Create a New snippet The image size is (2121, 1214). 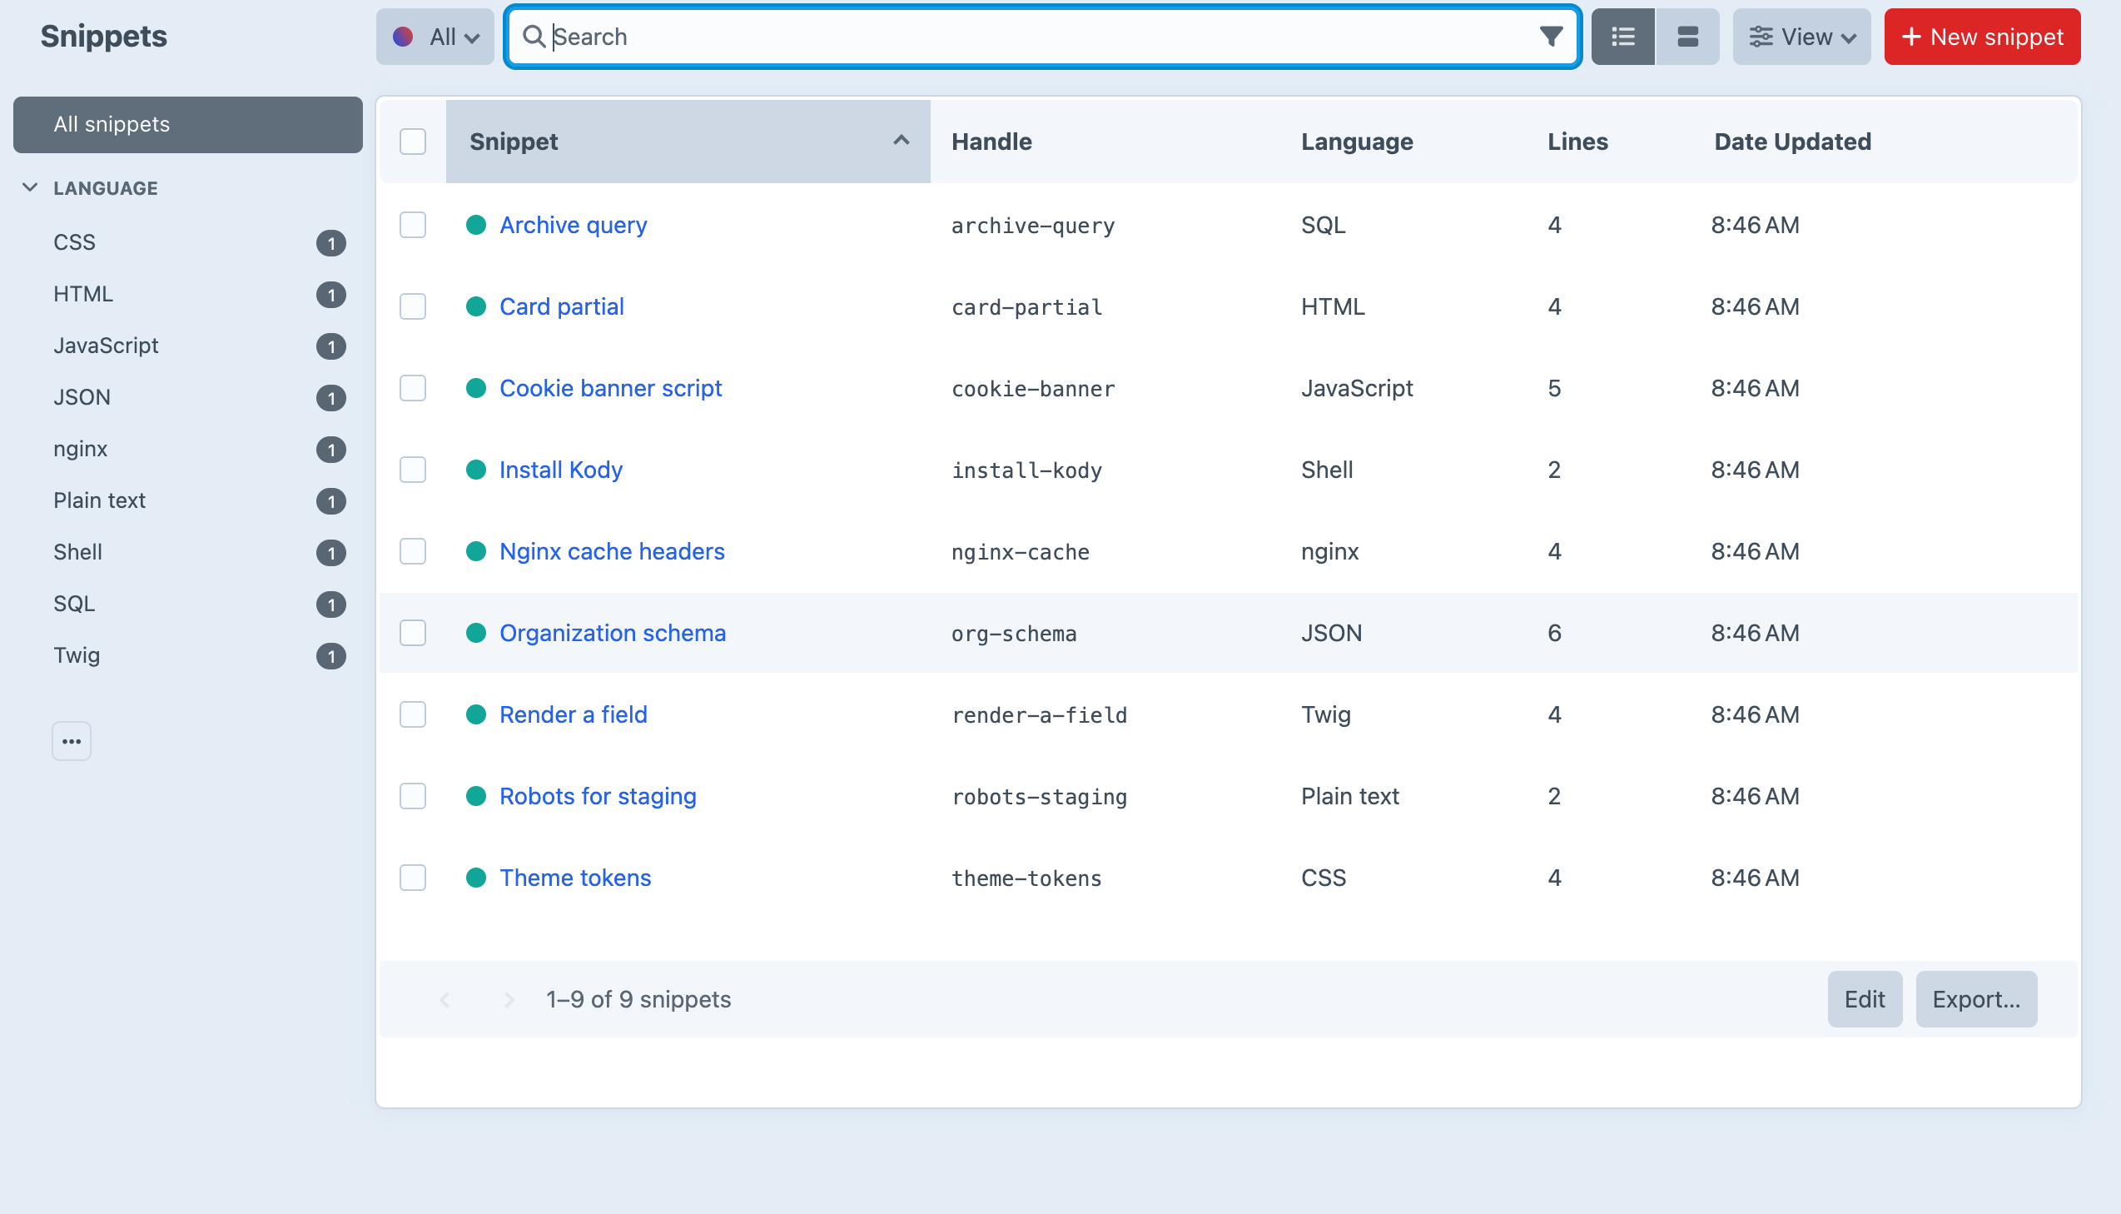1983,37
